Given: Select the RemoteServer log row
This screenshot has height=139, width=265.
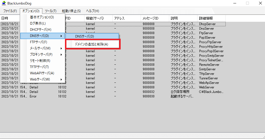Looking at the screenshot, I should 113,65.
